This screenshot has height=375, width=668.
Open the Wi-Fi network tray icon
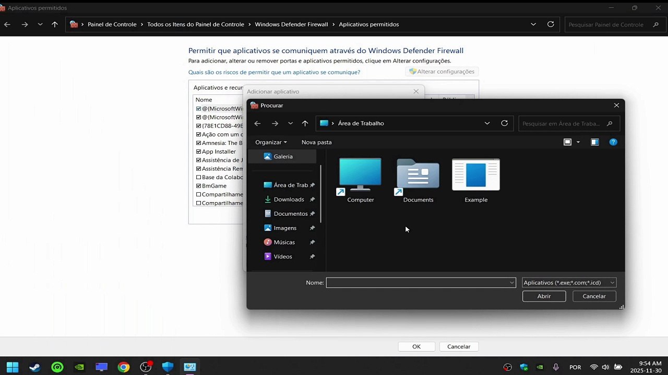tap(594, 367)
